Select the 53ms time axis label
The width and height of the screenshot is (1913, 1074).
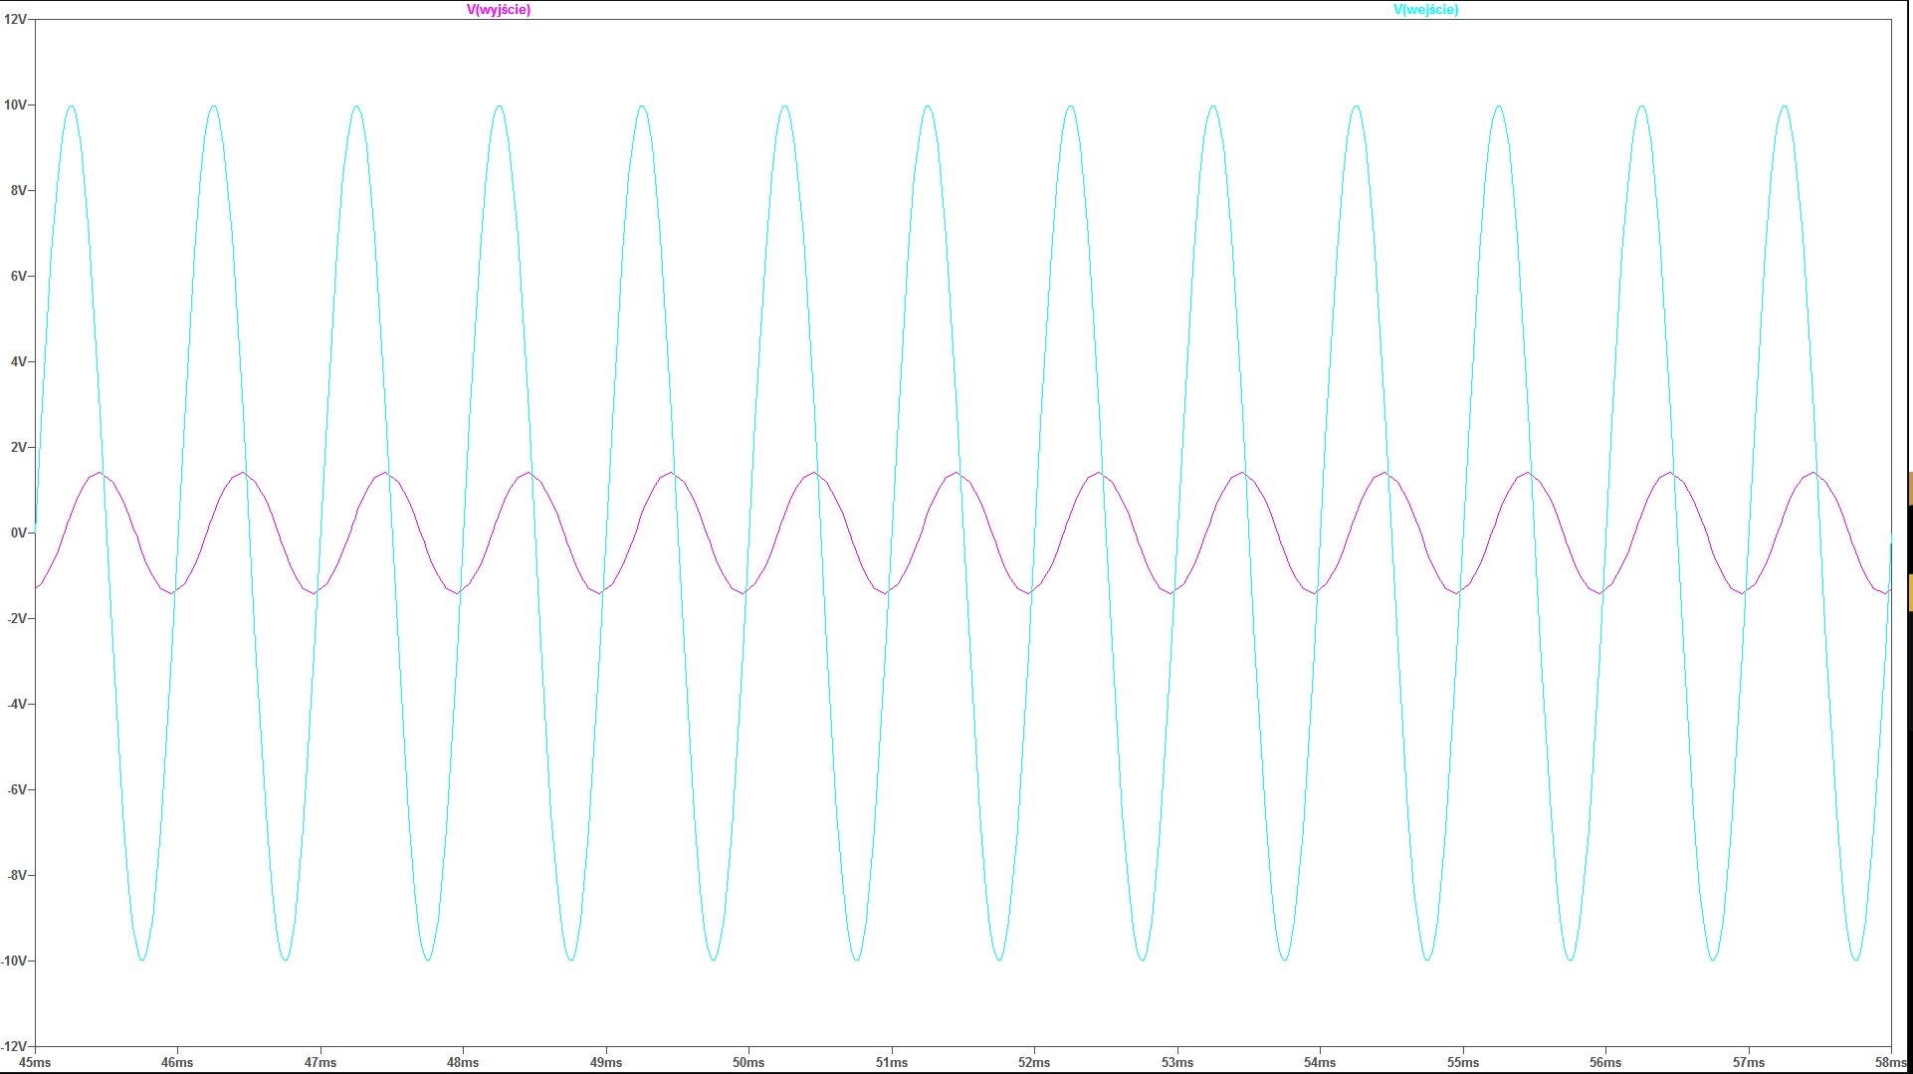pyautogui.click(x=1177, y=1063)
